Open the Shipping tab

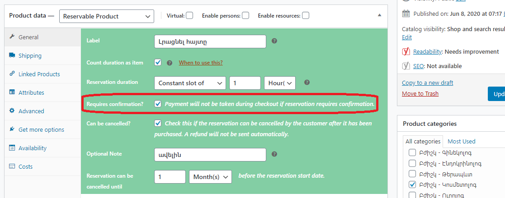pyautogui.click(x=30, y=55)
